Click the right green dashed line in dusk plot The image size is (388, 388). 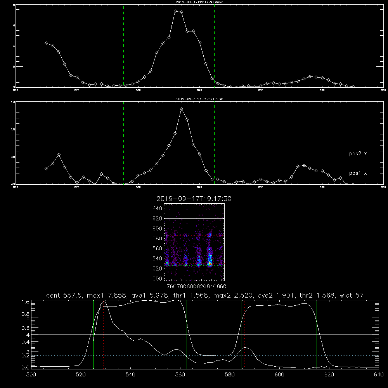[x=214, y=143]
